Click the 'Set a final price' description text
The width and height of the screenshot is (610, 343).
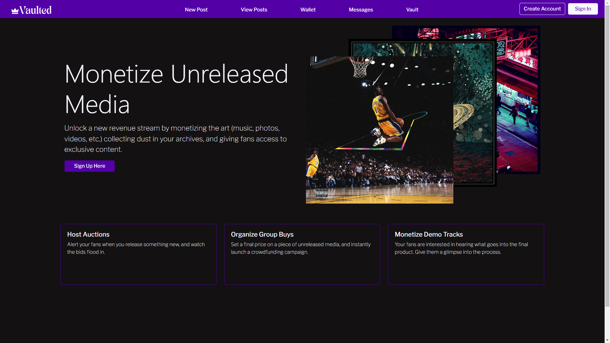point(301,248)
